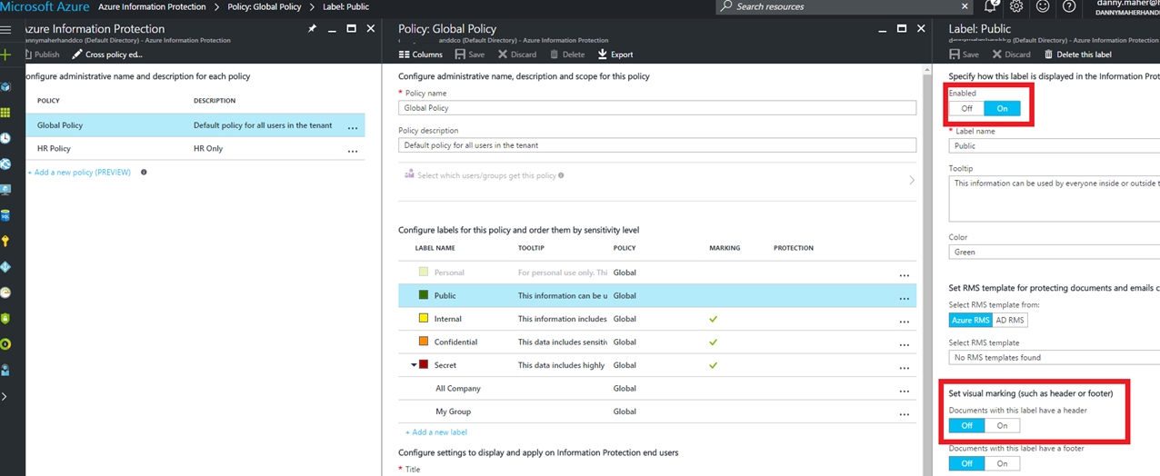Click Publish in the Azure Information Protection blade
This screenshot has height=476, width=1160.
click(41, 55)
